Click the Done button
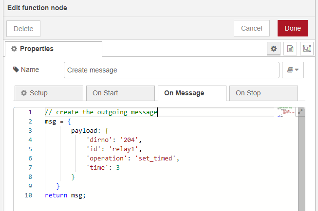This screenshot has height=211, width=318. [x=293, y=28]
